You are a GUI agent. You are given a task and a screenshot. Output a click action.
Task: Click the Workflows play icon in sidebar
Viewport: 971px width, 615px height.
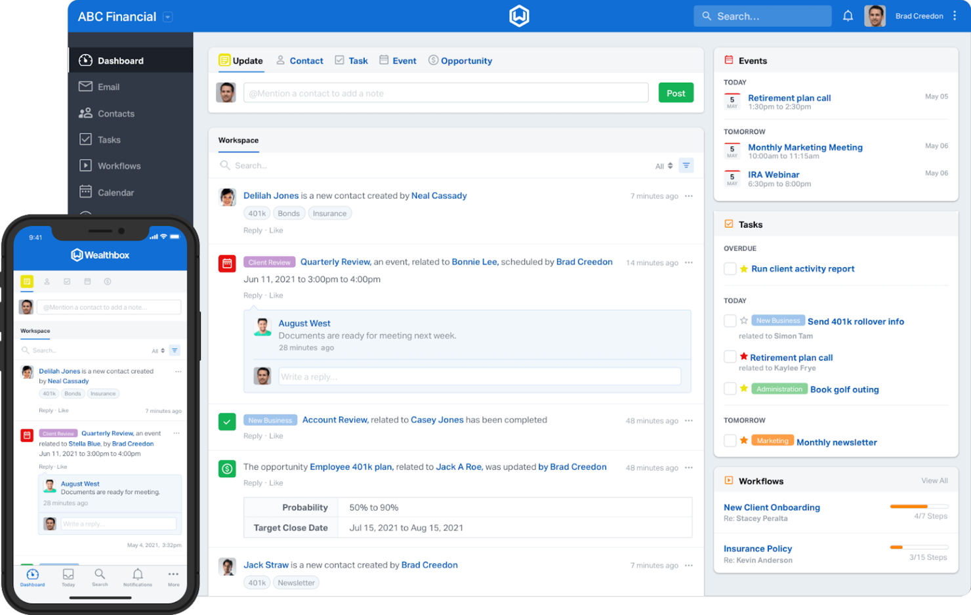click(85, 165)
